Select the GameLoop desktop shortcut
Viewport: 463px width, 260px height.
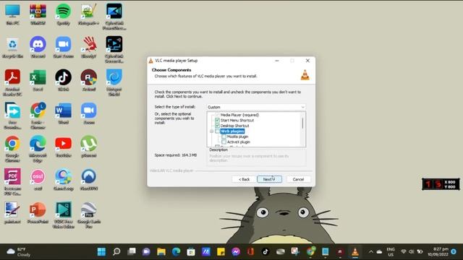click(63, 180)
